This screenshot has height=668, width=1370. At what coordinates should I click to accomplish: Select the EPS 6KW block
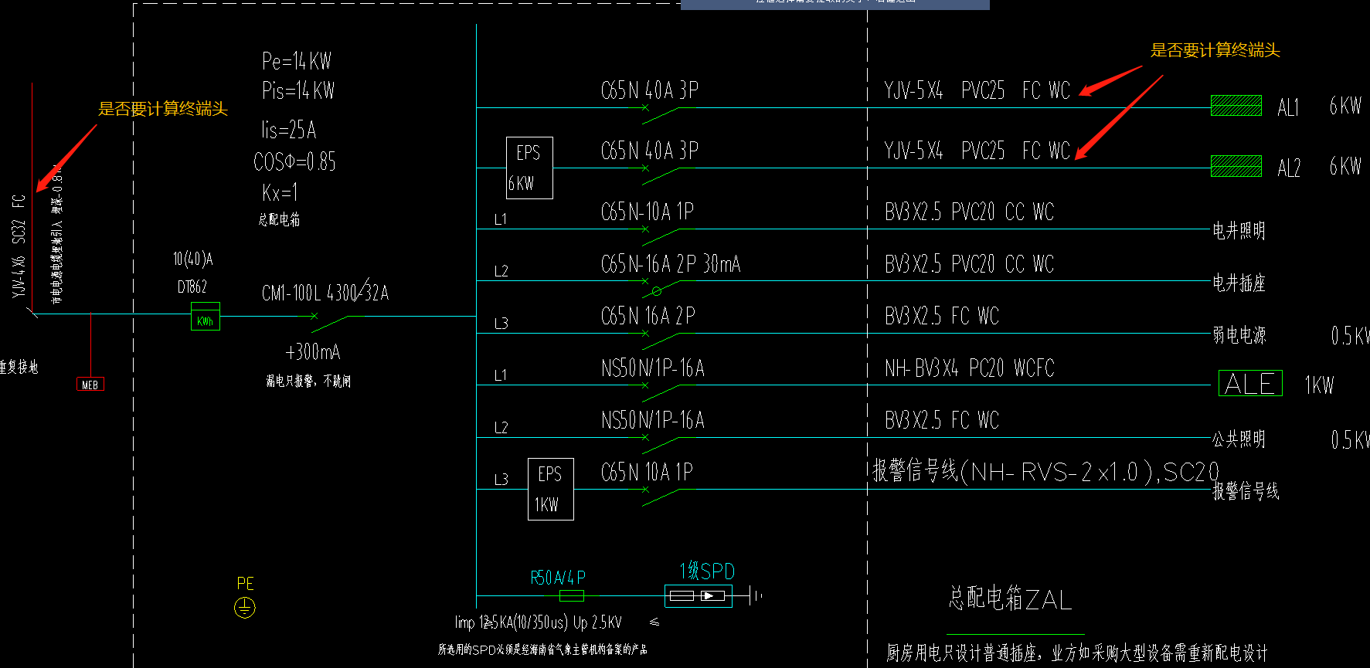coord(529,168)
